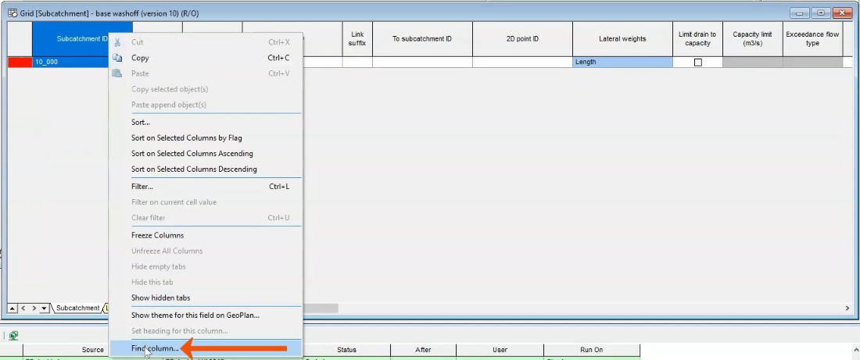Click the Source column header below
860x360 pixels.
pyautogui.click(x=93, y=350)
